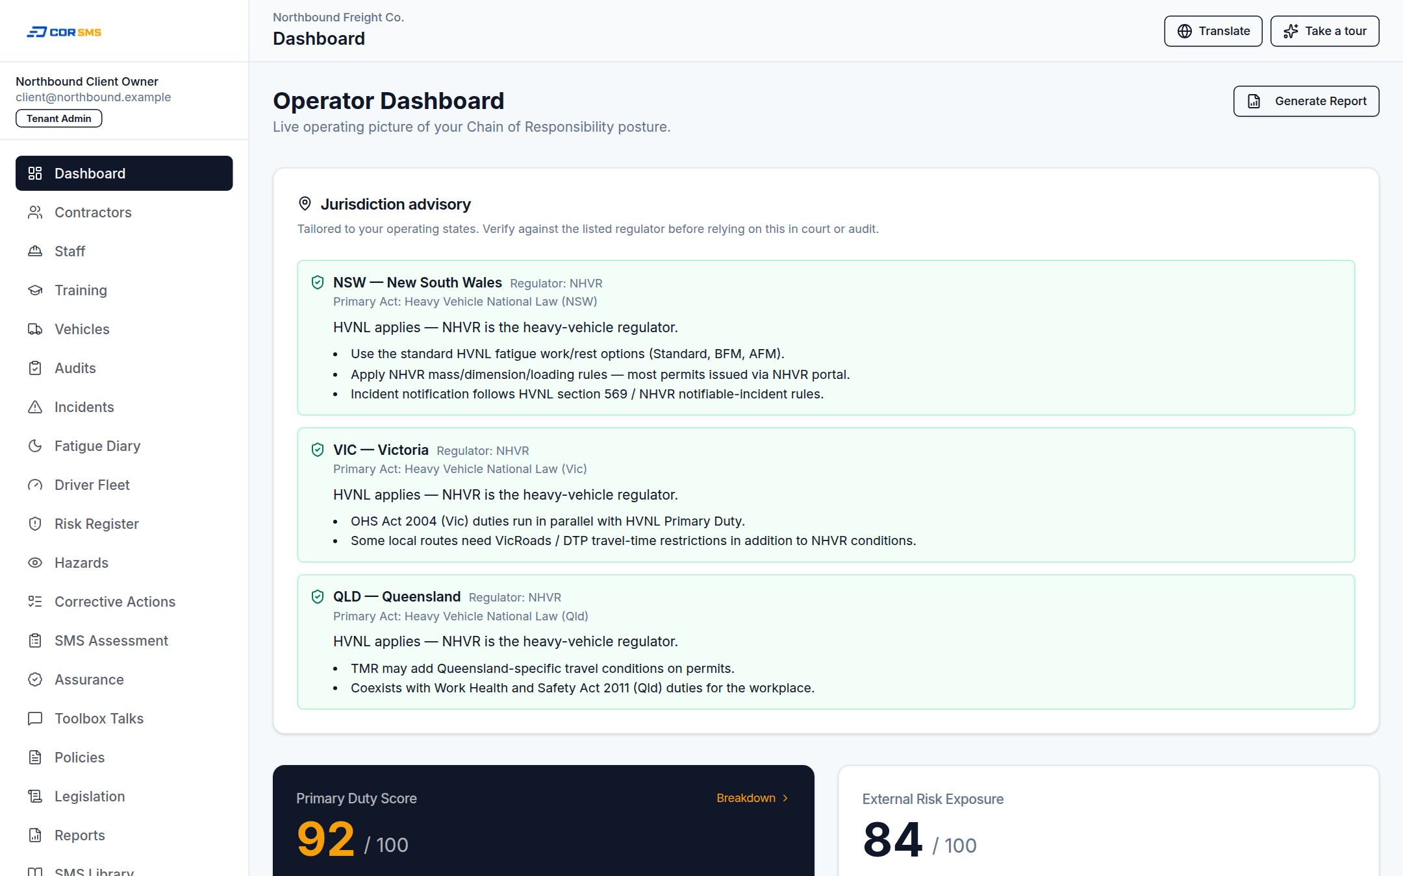Viewport: 1403px width, 876px height.
Task: Click the Reports chart file icon
Action: [35, 835]
